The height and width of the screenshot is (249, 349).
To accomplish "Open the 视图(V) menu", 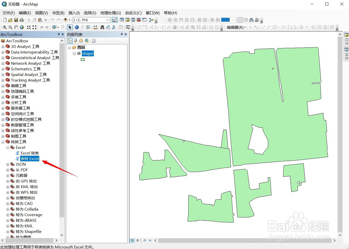I will point(42,13).
